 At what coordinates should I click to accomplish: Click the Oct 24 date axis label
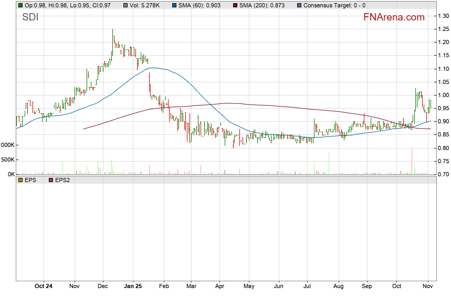(x=44, y=287)
